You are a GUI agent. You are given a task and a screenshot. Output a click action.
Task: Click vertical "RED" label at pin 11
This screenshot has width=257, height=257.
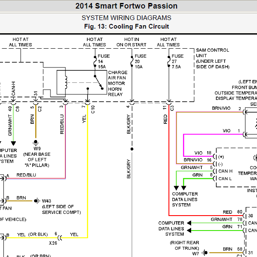165,119
